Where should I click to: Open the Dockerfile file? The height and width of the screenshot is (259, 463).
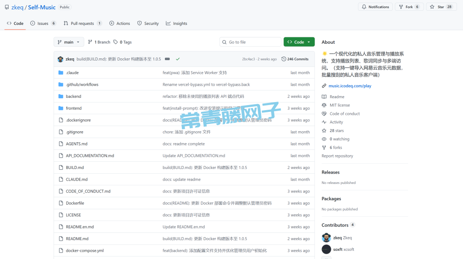point(75,203)
